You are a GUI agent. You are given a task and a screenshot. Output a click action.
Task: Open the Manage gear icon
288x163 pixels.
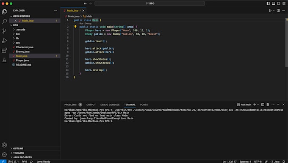(x=4, y=155)
